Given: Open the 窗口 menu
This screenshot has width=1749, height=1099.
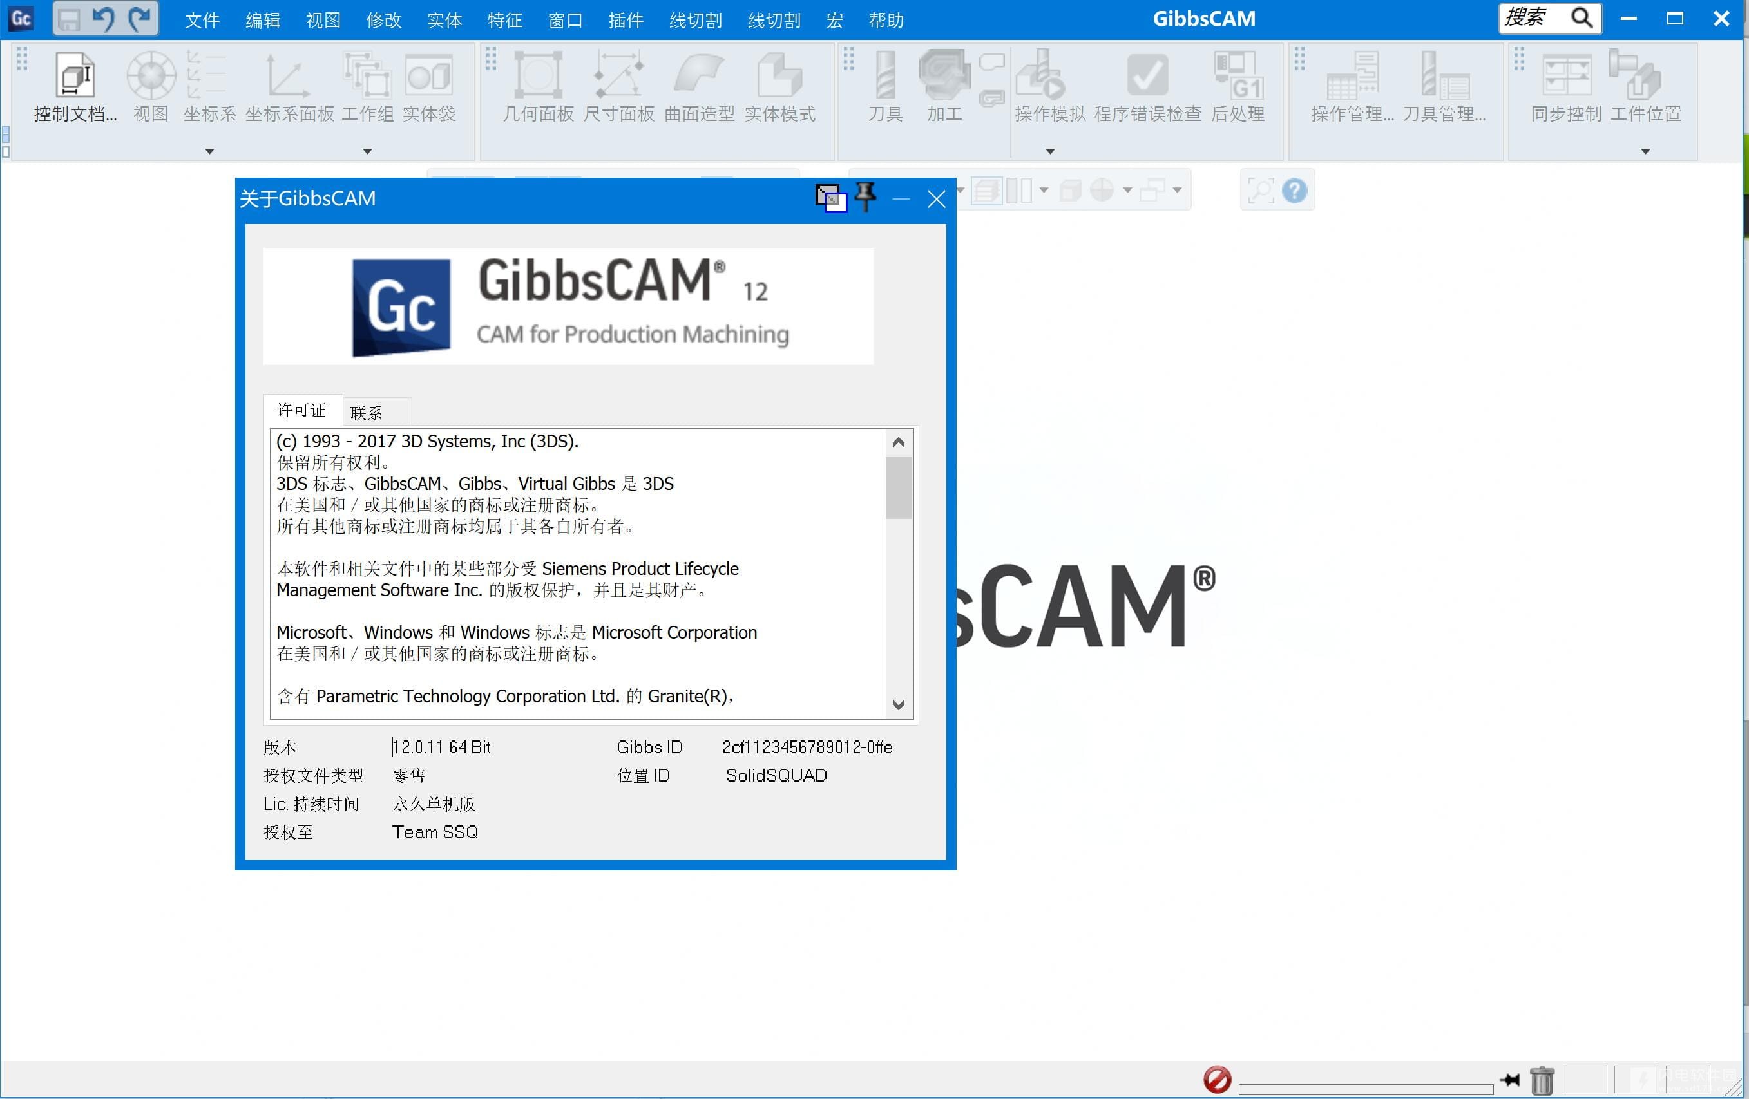Looking at the screenshot, I should point(565,21).
